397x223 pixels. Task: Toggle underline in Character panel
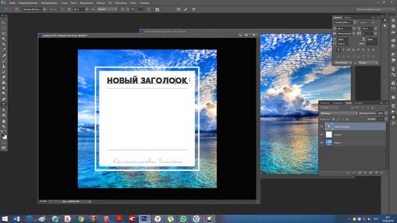point(368,50)
